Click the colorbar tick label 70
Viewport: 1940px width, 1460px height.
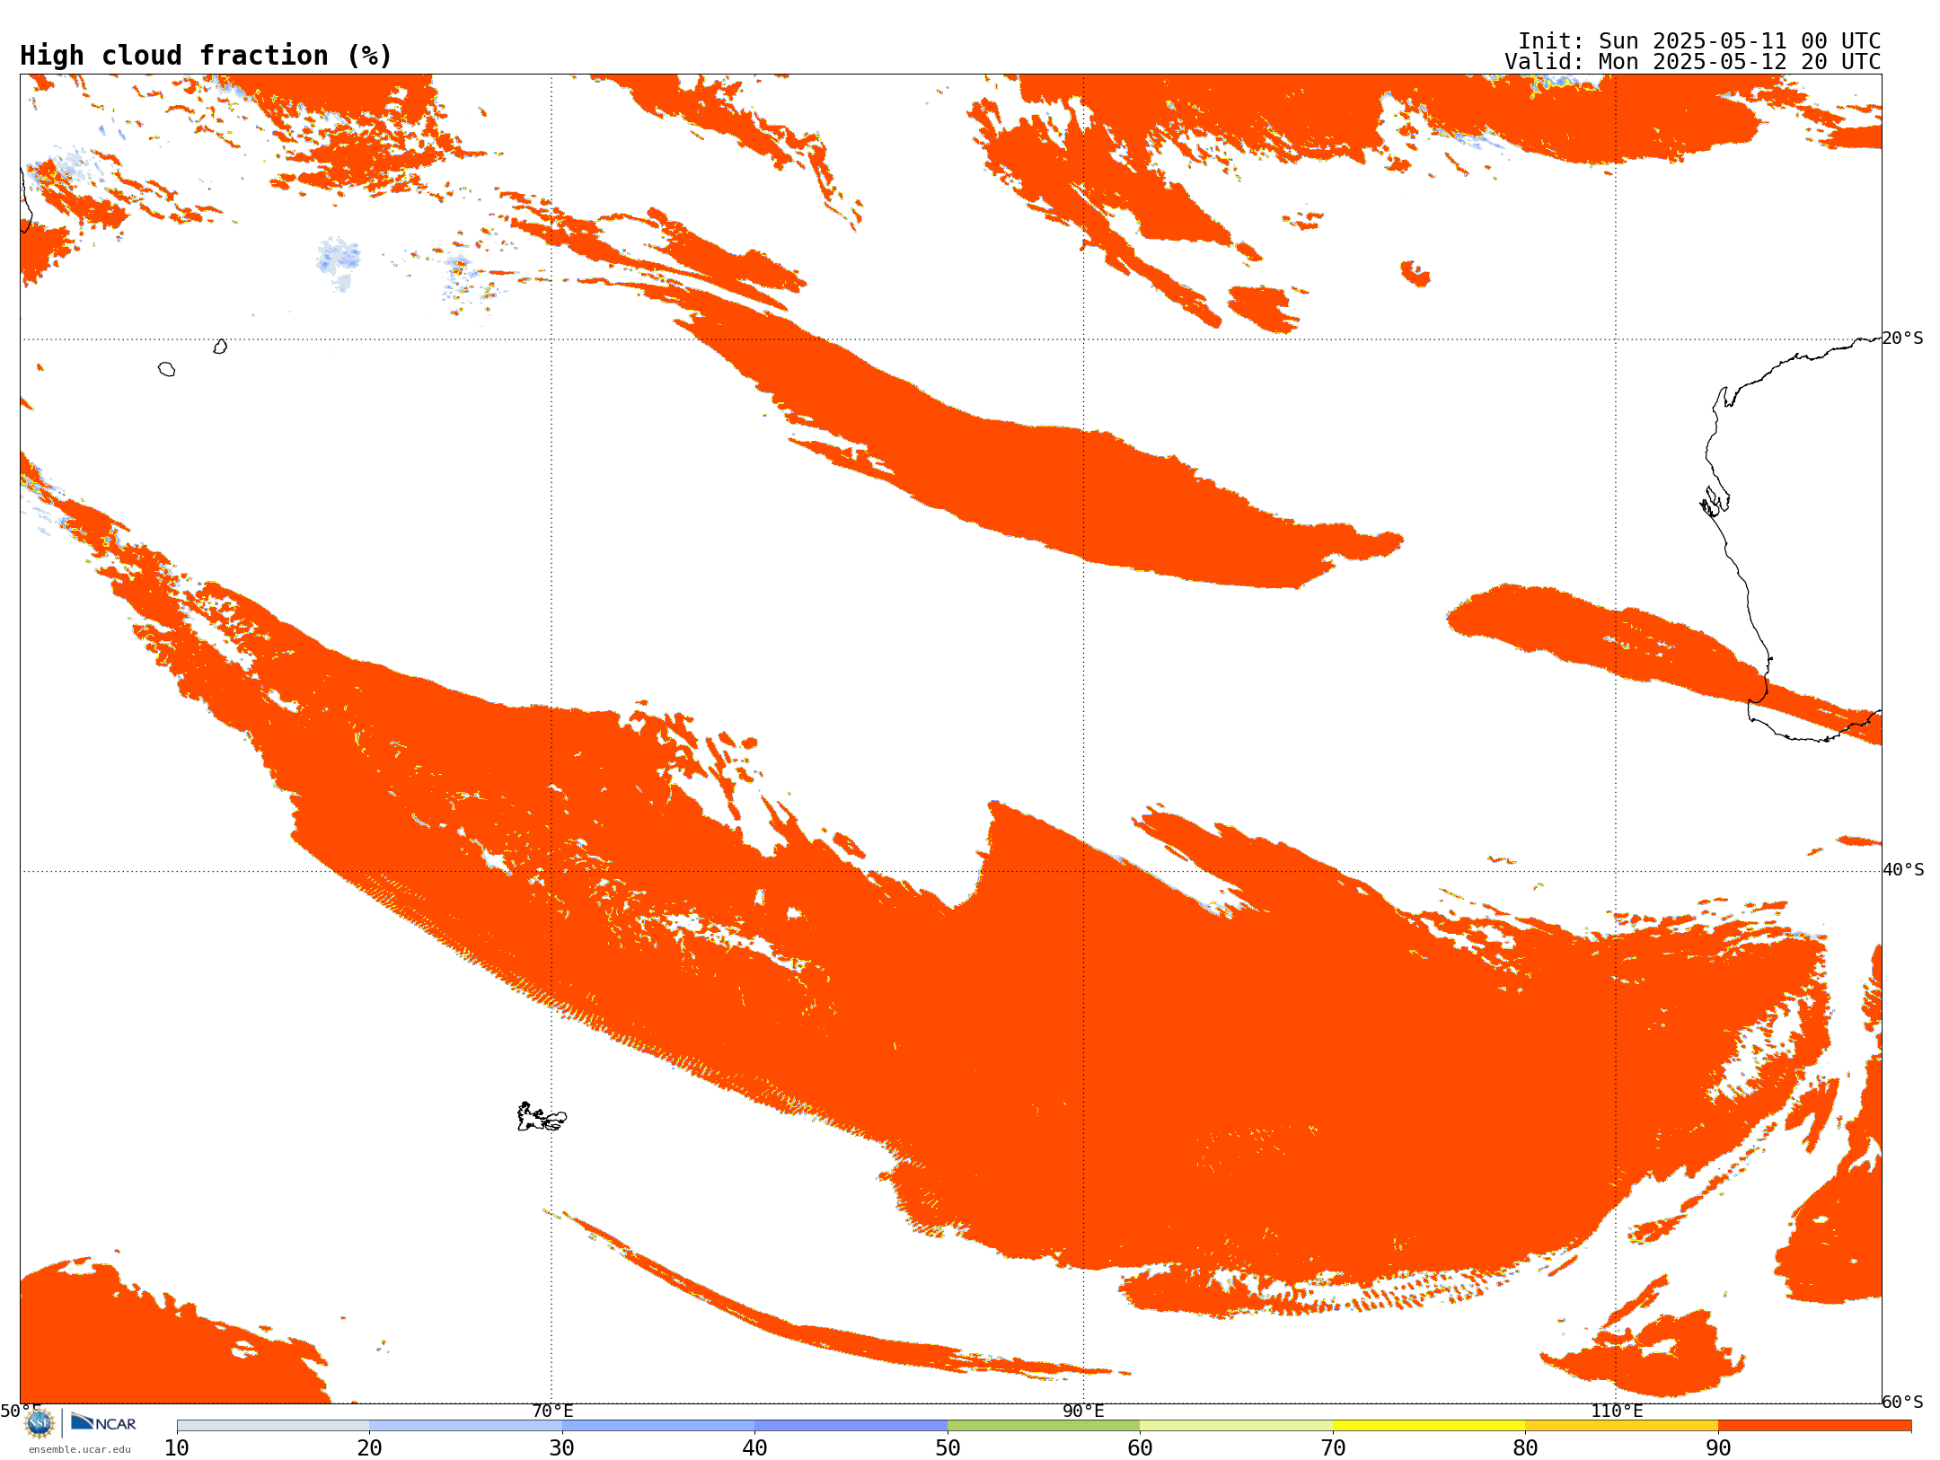coord(1333,1448)
